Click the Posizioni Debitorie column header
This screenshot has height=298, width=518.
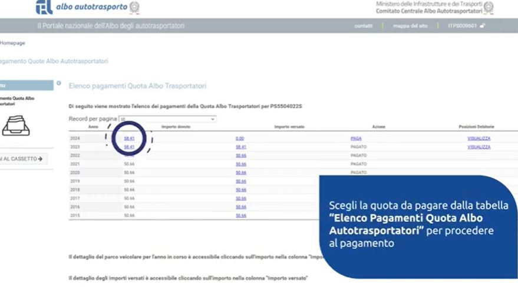[476, 127]
